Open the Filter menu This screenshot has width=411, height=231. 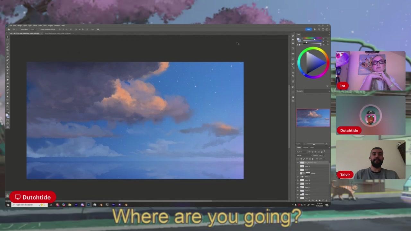(40, 25)
